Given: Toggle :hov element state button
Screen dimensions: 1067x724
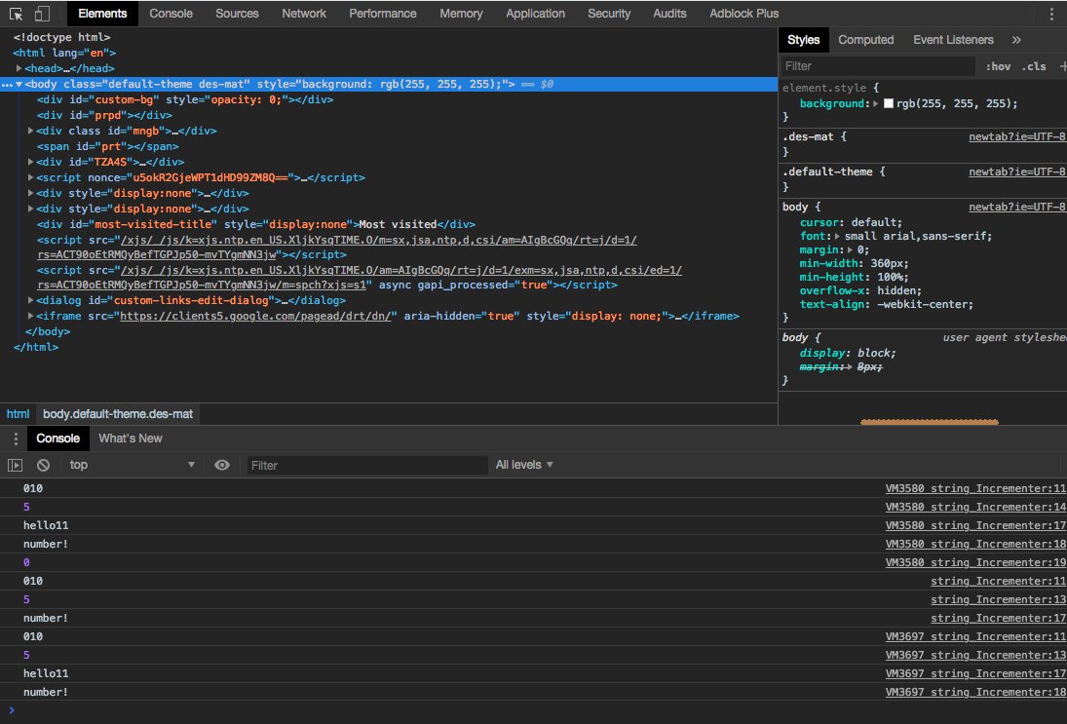Looking at the screenshot, I should pyautogui.click(x=998, y=66).
